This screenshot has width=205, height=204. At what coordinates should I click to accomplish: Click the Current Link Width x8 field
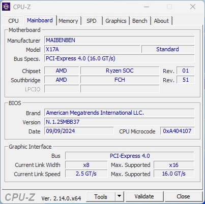[86, 165]
